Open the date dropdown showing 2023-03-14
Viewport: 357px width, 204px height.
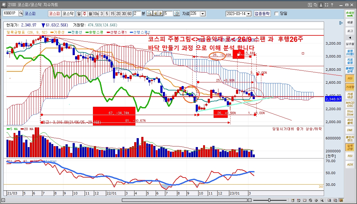click(x=249, y=14)
